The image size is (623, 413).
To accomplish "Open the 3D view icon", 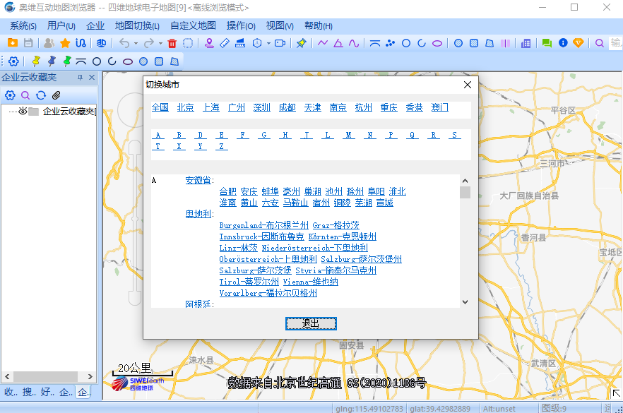I will [x=102, y=43].
